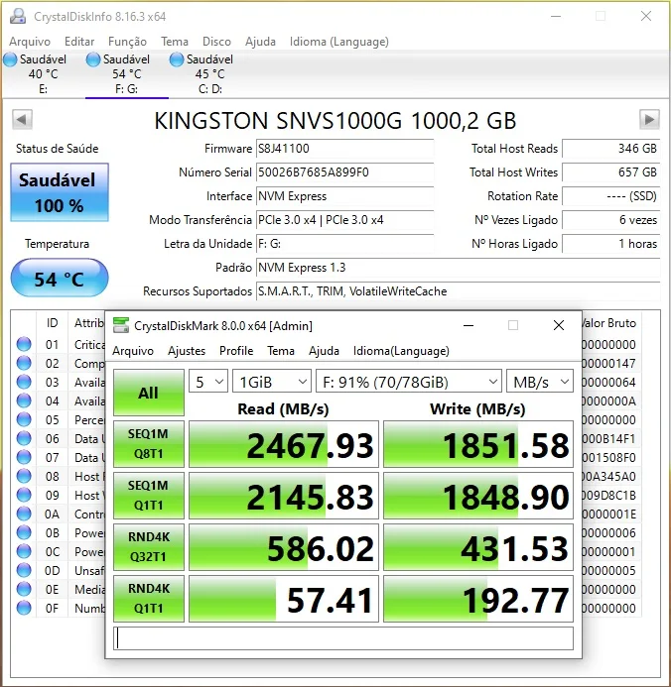Run SEQ1M Q8T1 test
Screen dimensions: 671x687
tap(149, 444)
